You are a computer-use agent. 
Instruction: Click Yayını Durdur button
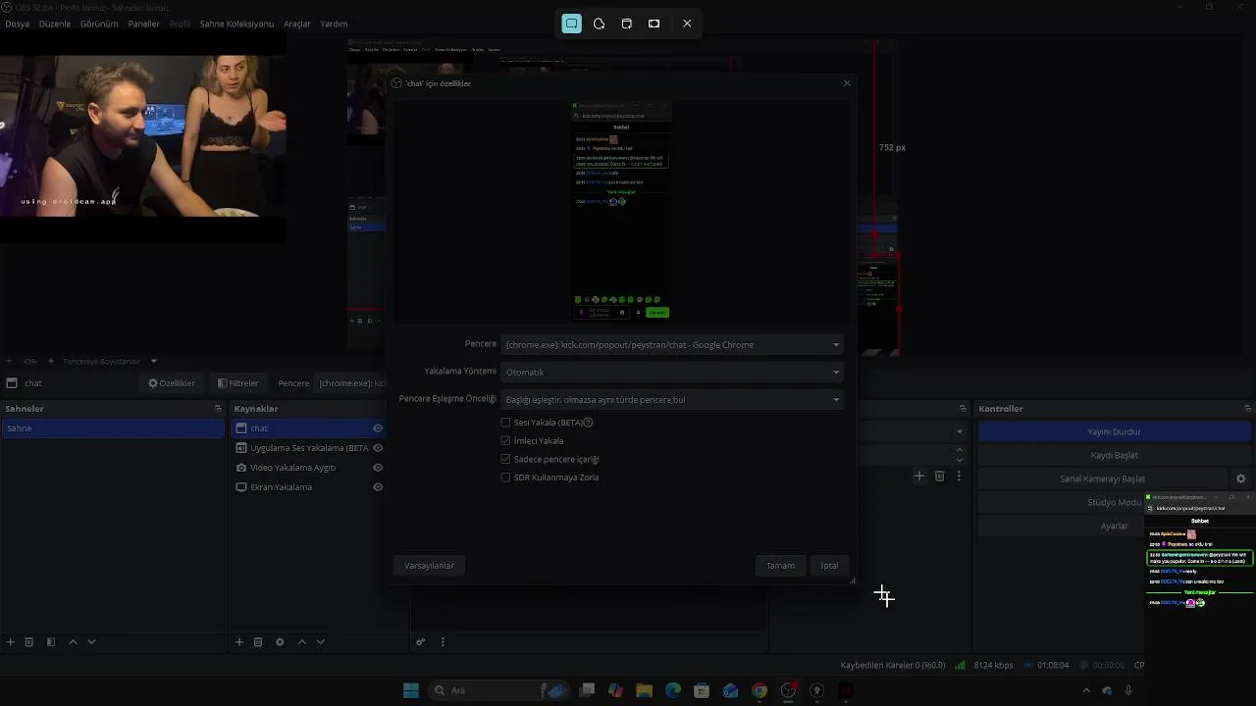point(1114,431)
